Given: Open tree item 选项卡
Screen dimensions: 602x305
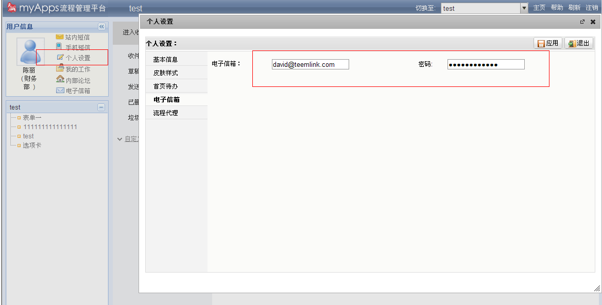Looking at the screenshot, I should pyautogui.click(x=32, y=145).
